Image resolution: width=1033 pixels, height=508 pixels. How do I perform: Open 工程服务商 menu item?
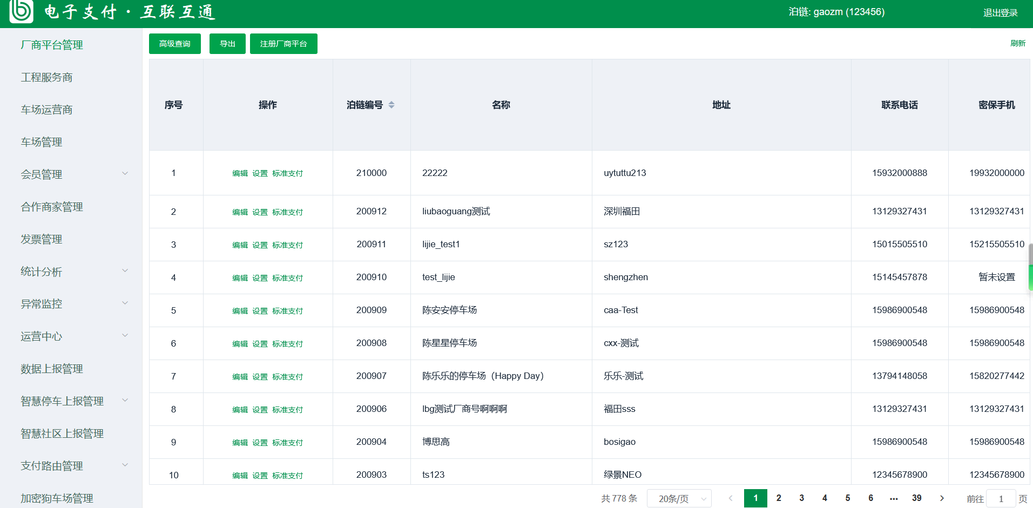pos(46,77)
